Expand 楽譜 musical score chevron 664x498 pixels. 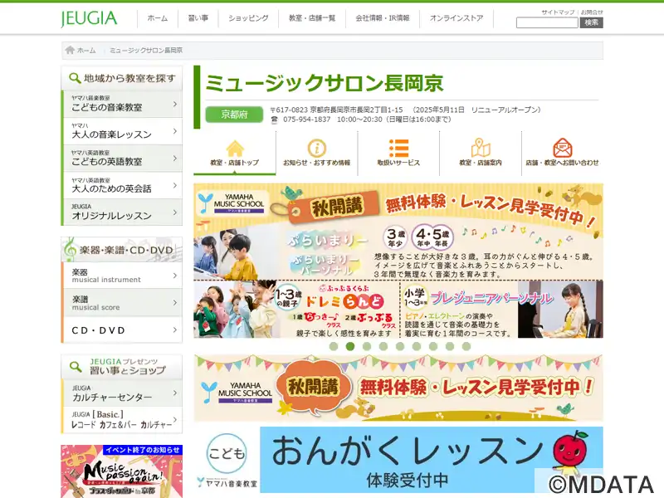point(175,302)
